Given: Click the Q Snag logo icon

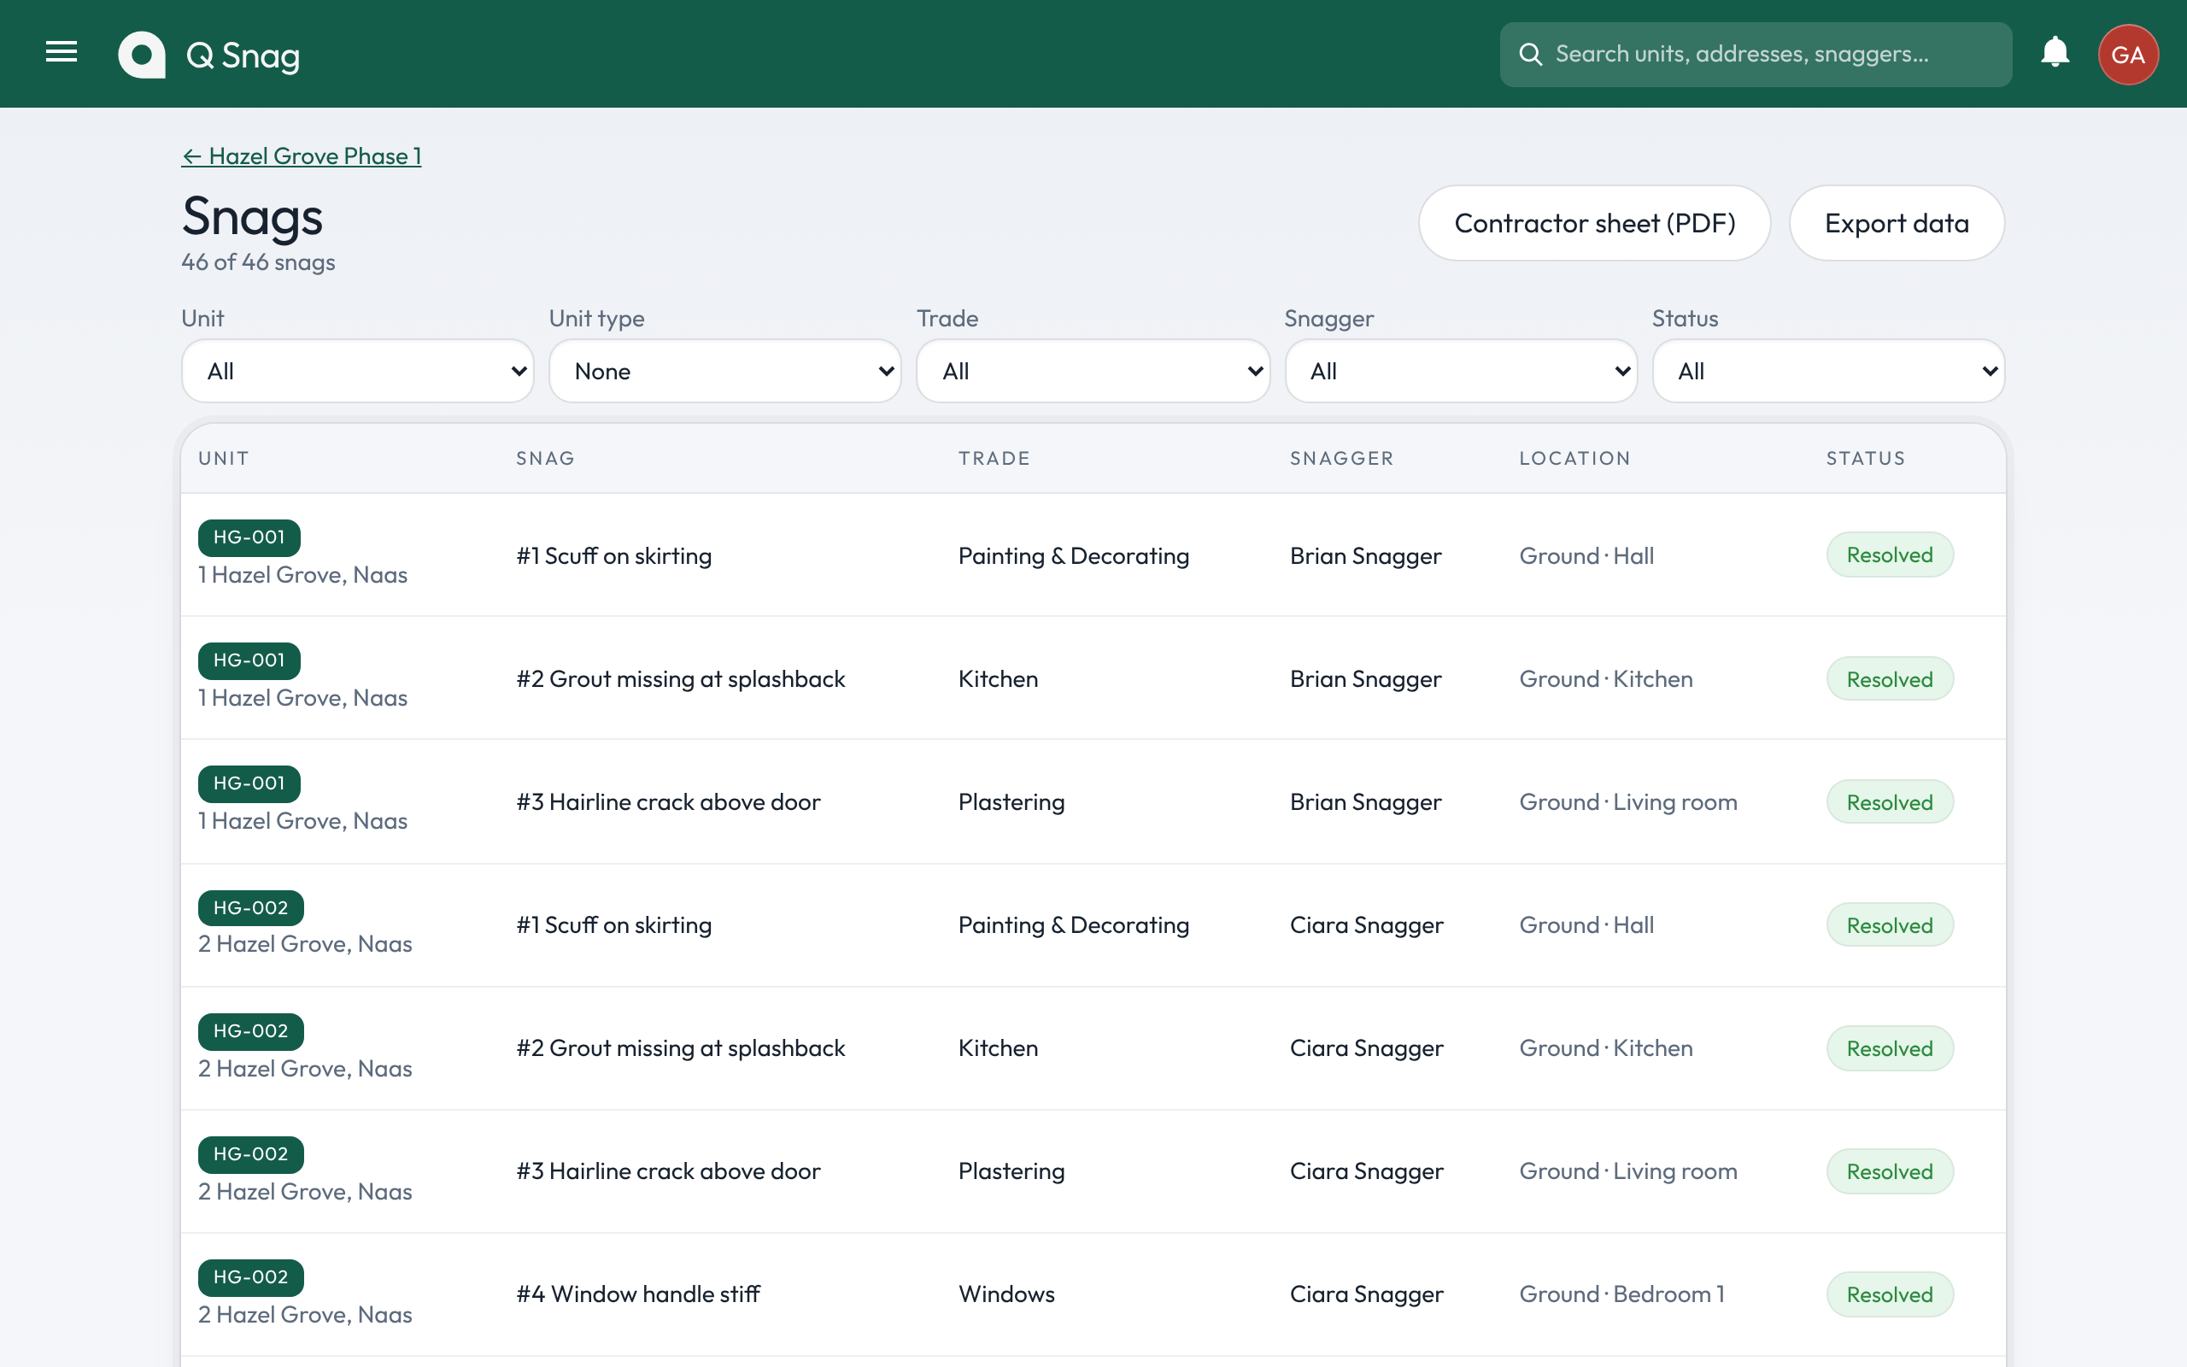Looking at the screenshot, I should coord(142,54).
